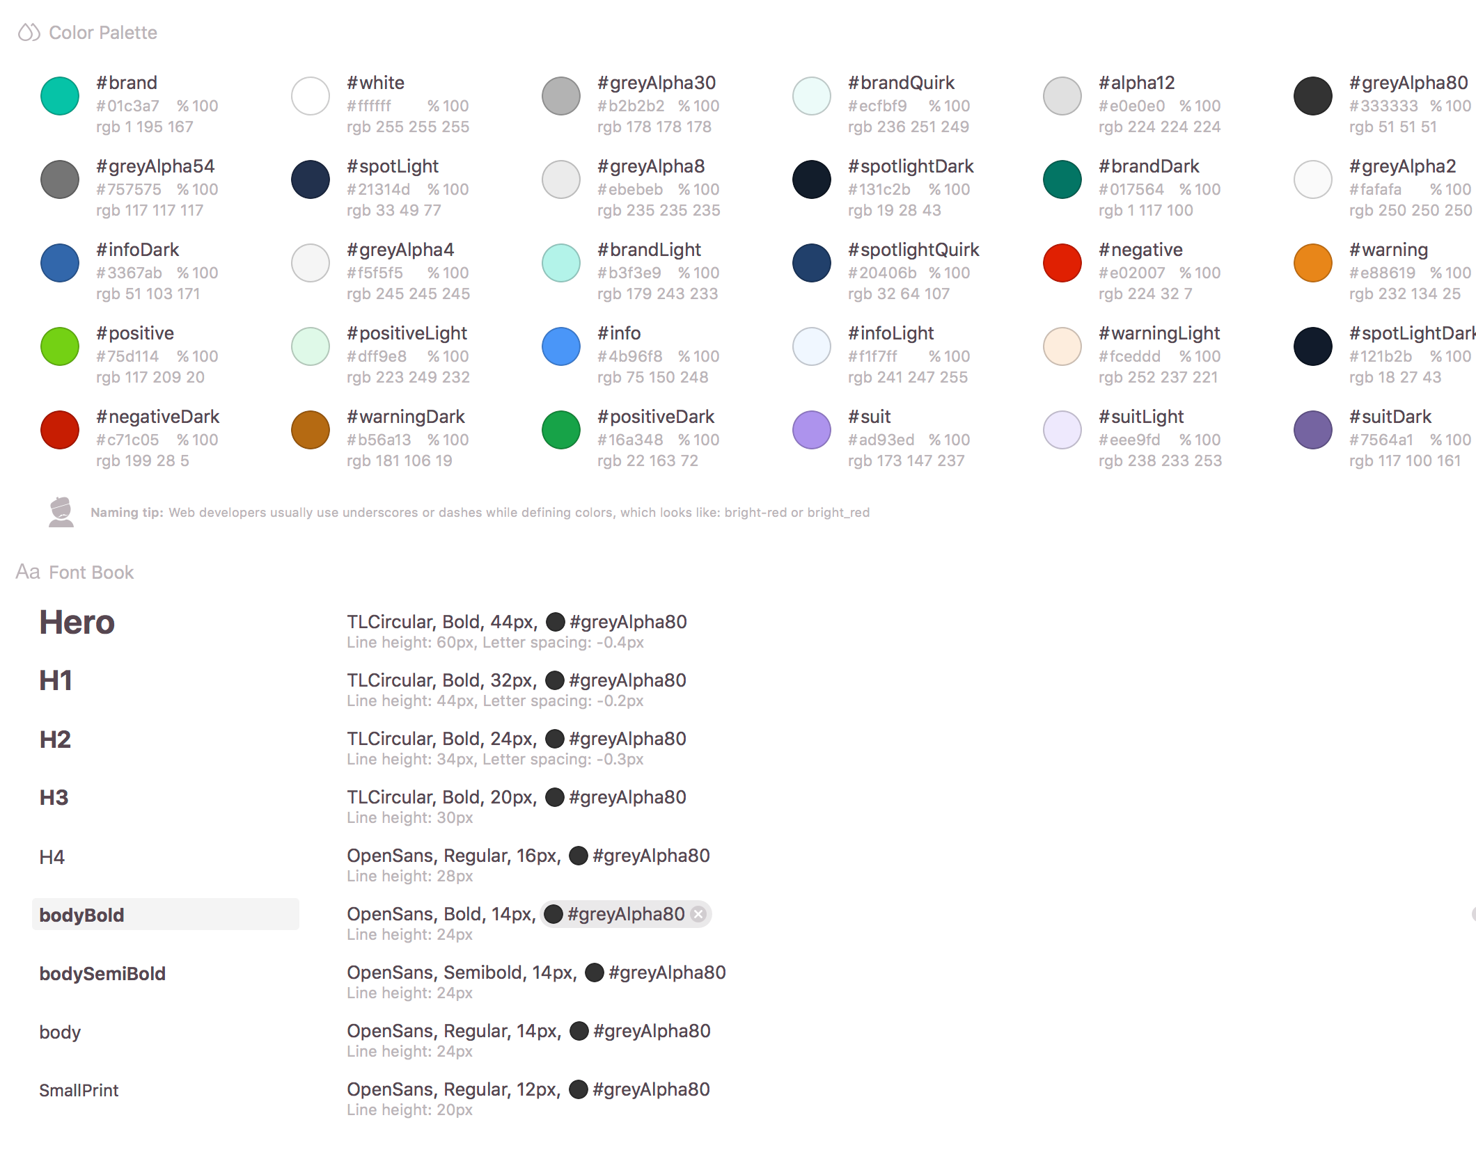The image size is (1476, 1152).
Task: Select the Hero text style
Action: coord(77,622)
